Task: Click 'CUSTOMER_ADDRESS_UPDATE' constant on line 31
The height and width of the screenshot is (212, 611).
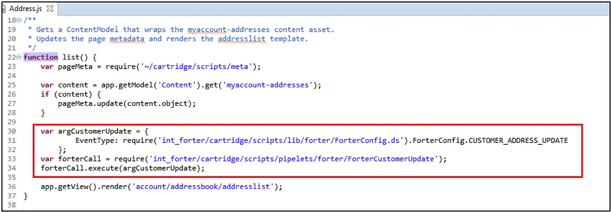Action: [518, 141]
